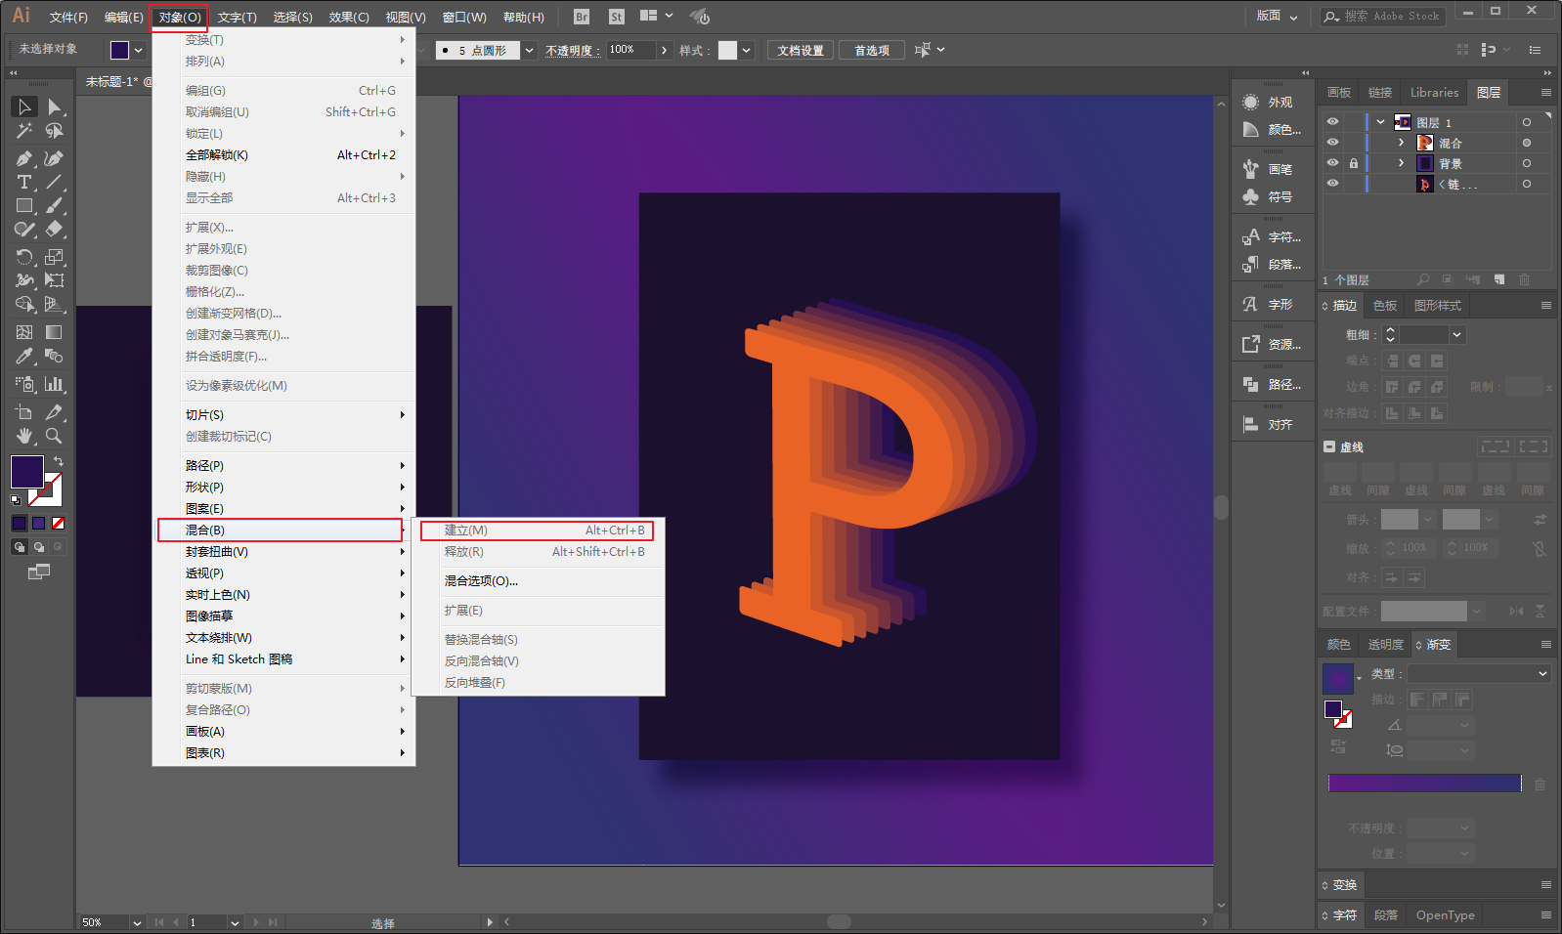
Task: Switch to the Libraries tab
Action: (x=1434, y=93)
